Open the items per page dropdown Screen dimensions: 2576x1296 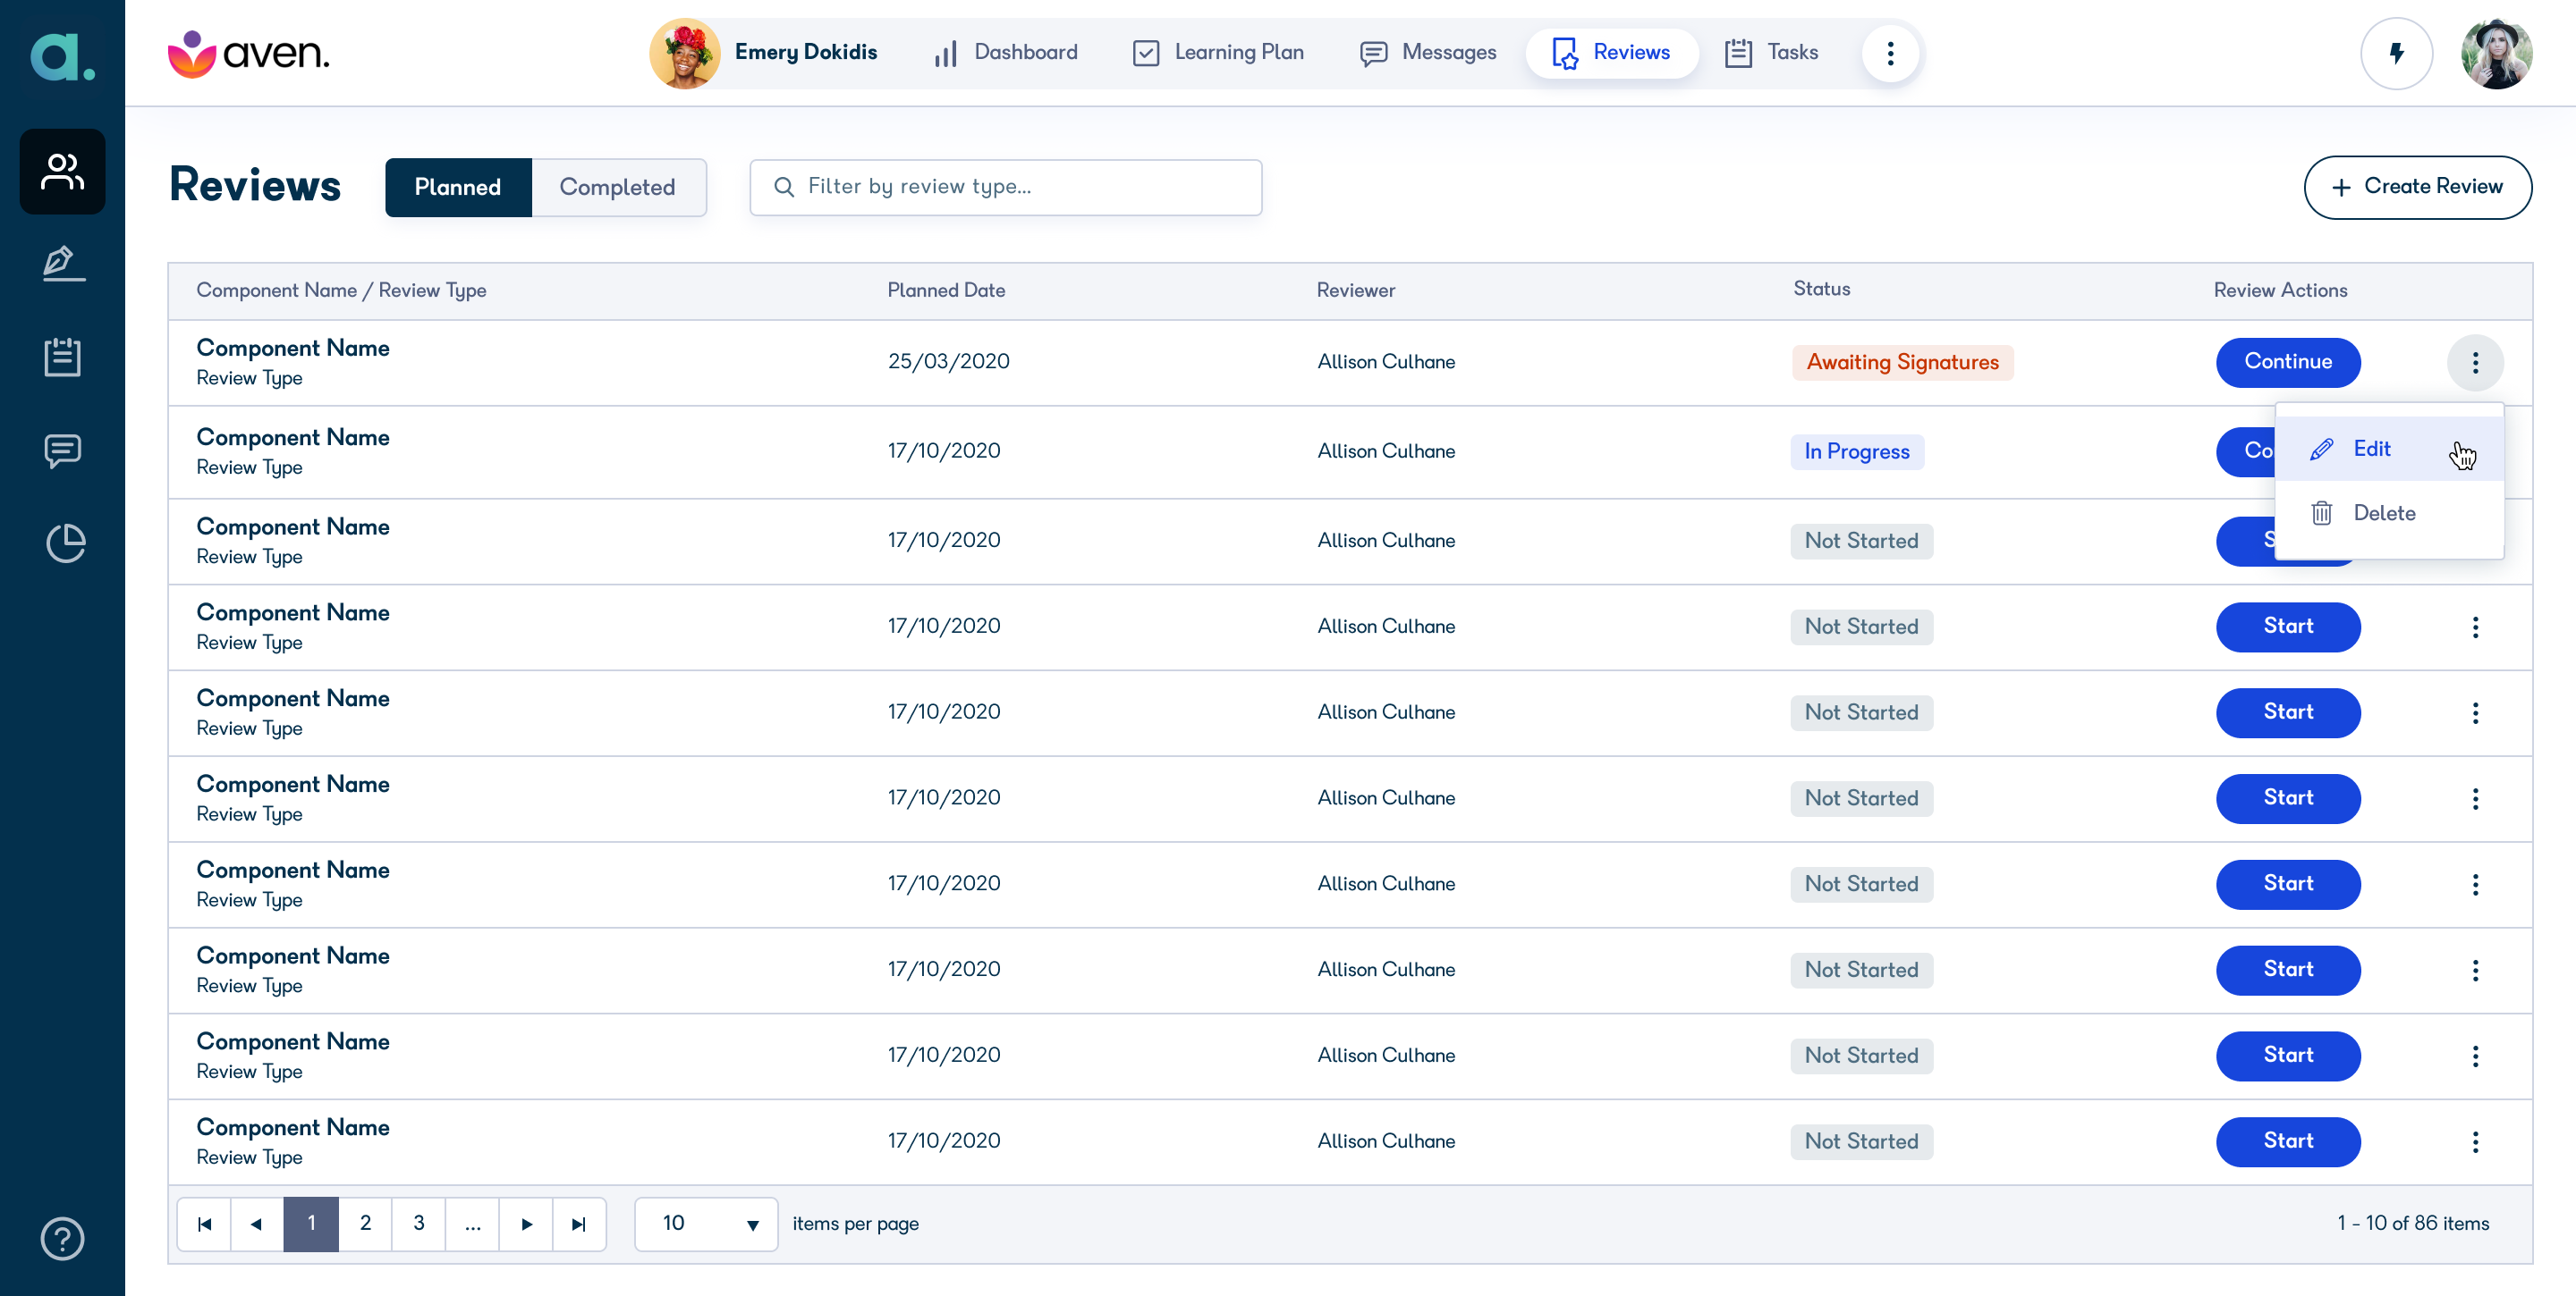point(706,1223)
